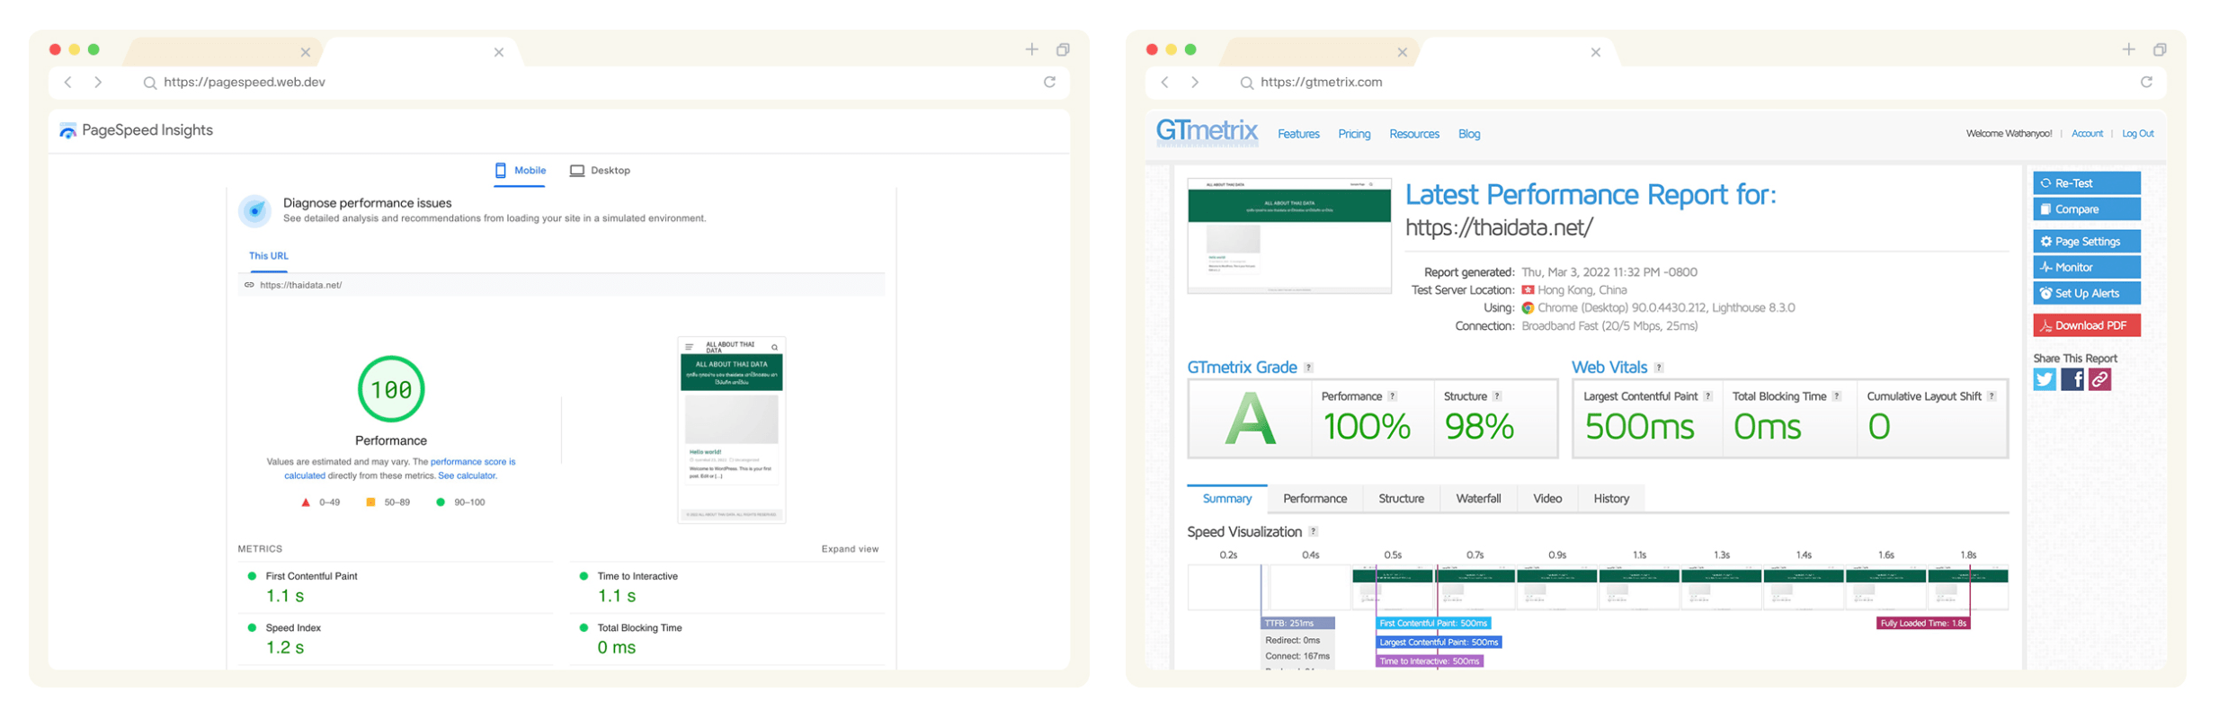Click Time to Interactive: 500ms marker
The width and height of the screenshot is (2228, 710).
click(1429, 661)
